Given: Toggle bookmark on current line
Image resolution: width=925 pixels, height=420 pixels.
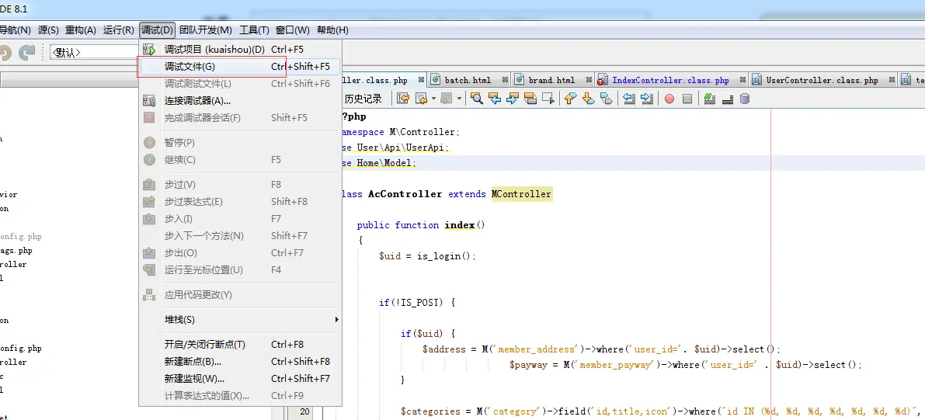Looking at the screenshot, I should point(606,99).
